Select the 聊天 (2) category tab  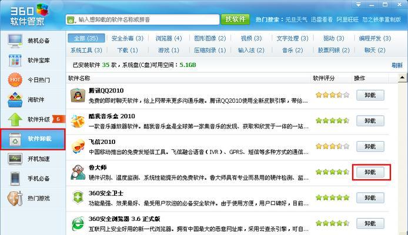click(375, 50)
